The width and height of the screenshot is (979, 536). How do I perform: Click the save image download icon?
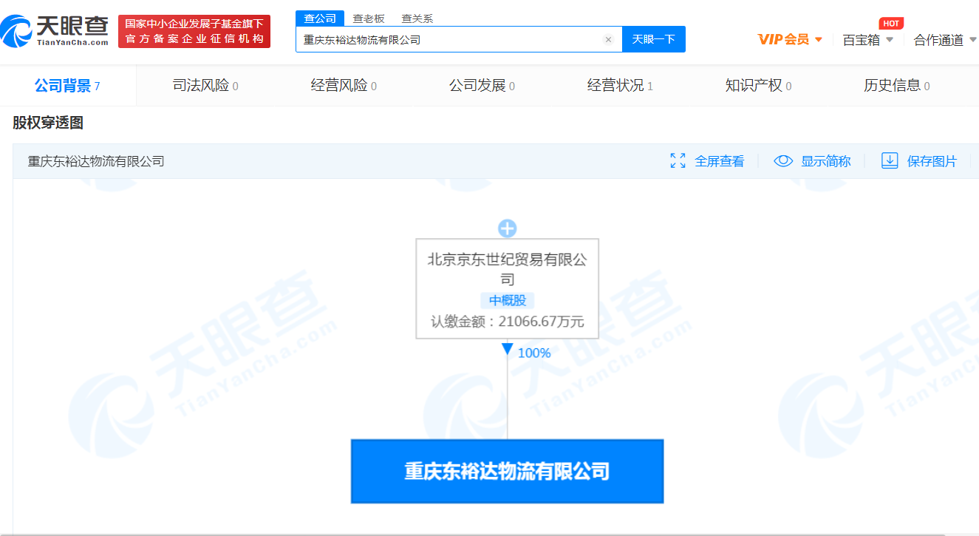click(x=890, y=160)
